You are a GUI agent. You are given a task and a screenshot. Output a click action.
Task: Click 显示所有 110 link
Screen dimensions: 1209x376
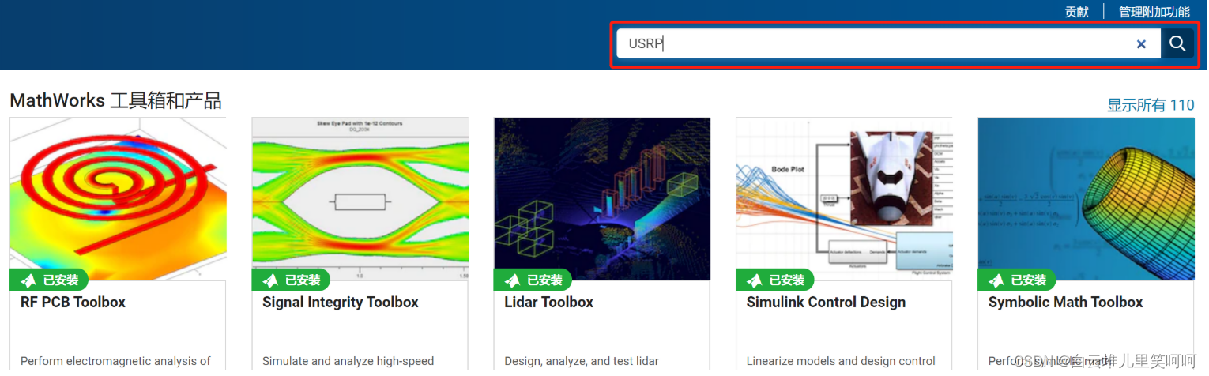click(1151, 105)
